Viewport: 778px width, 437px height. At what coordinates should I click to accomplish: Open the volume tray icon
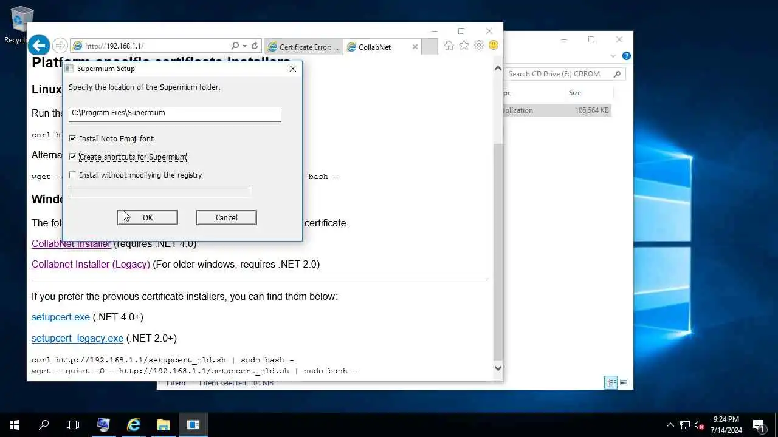tap(700, 425)
